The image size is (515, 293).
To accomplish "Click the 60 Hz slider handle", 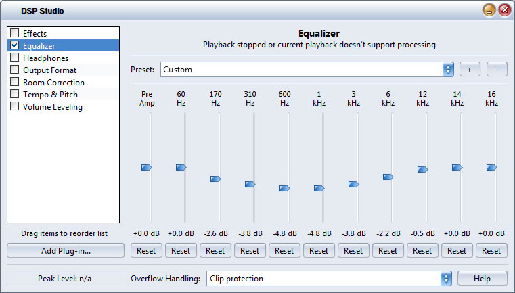I will pyautogui.click(x=181, y=167).
